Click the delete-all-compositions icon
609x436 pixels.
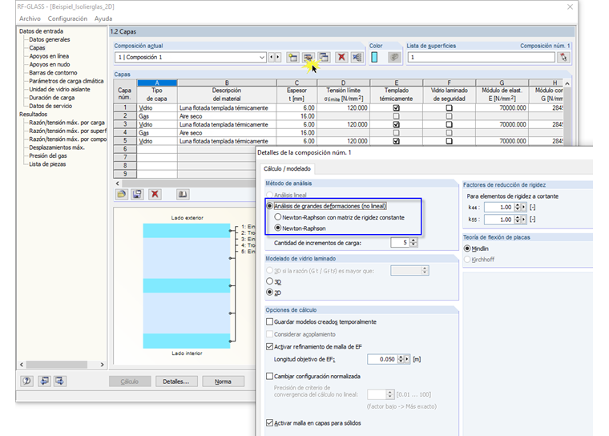[357, 58]
